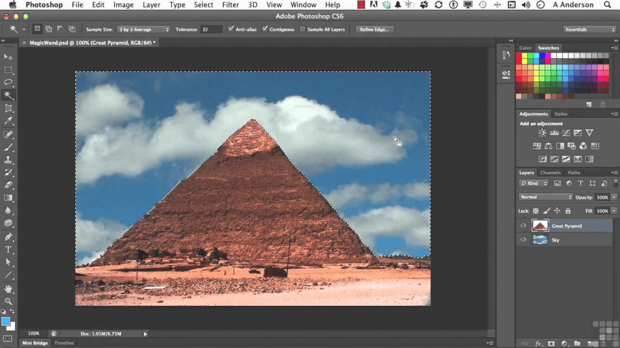This screenshot has height=348, width=620.
Task: Switch to the Channels tab
Action: click(550, 173)
